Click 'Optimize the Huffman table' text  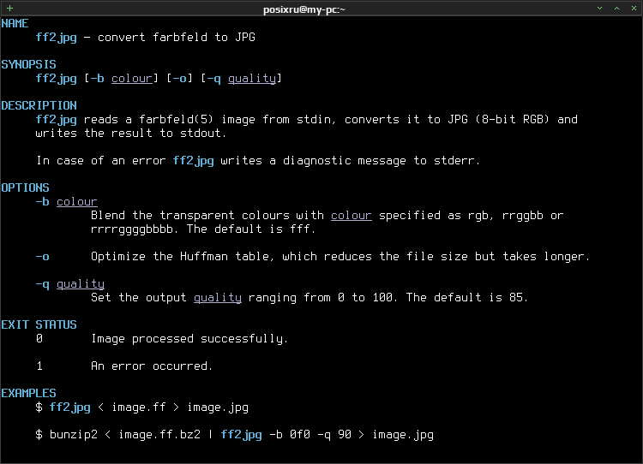[x=180, y=256]
